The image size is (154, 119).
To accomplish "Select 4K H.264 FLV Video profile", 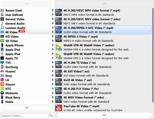I will (103, 91).
